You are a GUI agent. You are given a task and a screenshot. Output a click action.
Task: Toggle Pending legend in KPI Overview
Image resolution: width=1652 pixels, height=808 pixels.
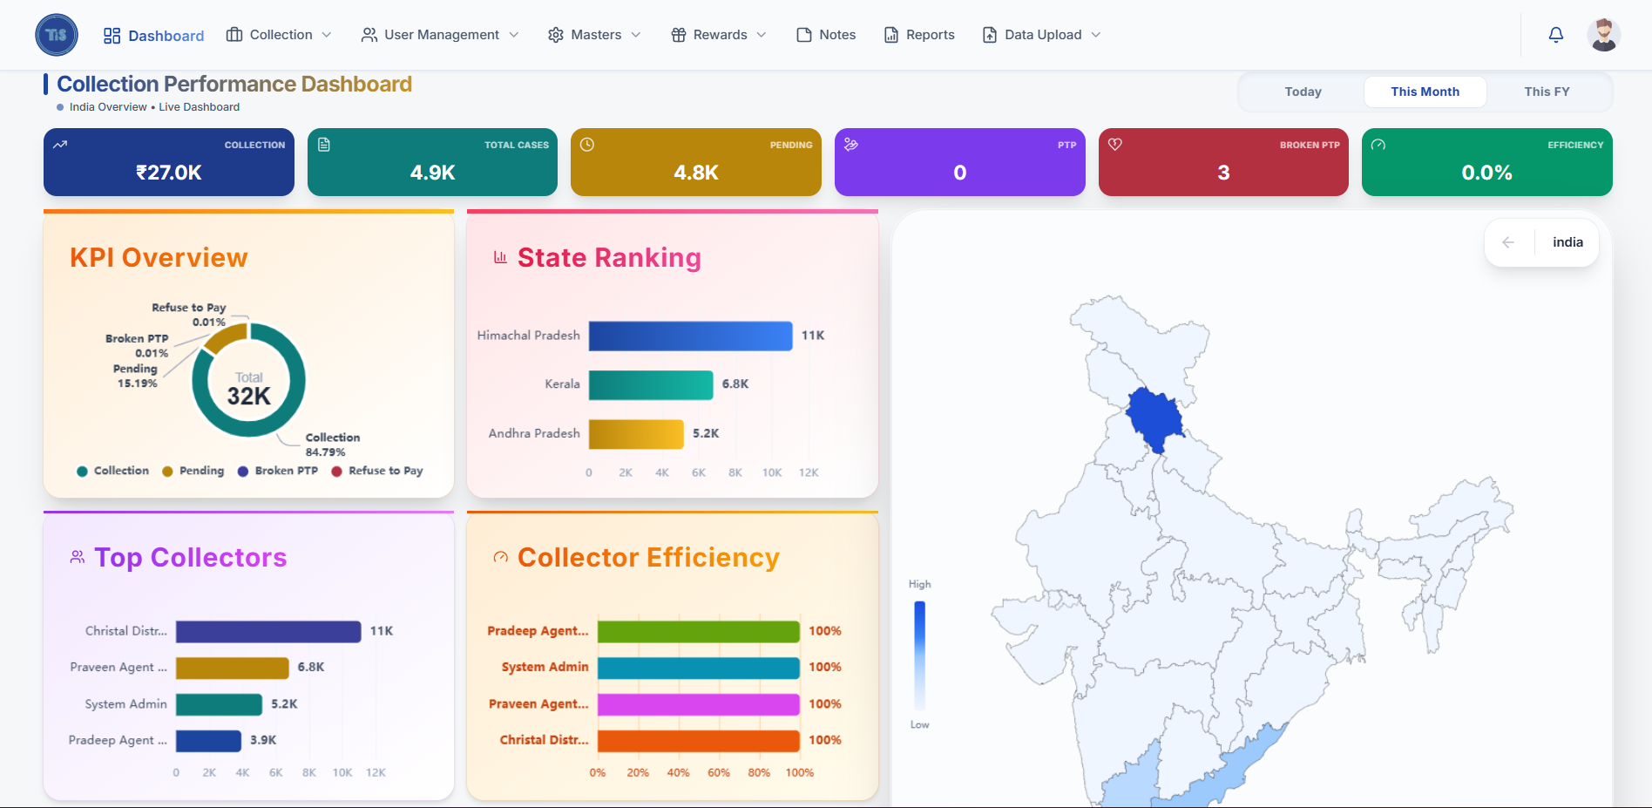[193, 471]
